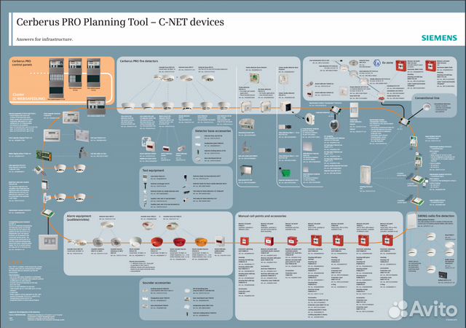Screen dimensions: 466x328
Task: Click the SIEMENS logo
Action: click(439, 38)
